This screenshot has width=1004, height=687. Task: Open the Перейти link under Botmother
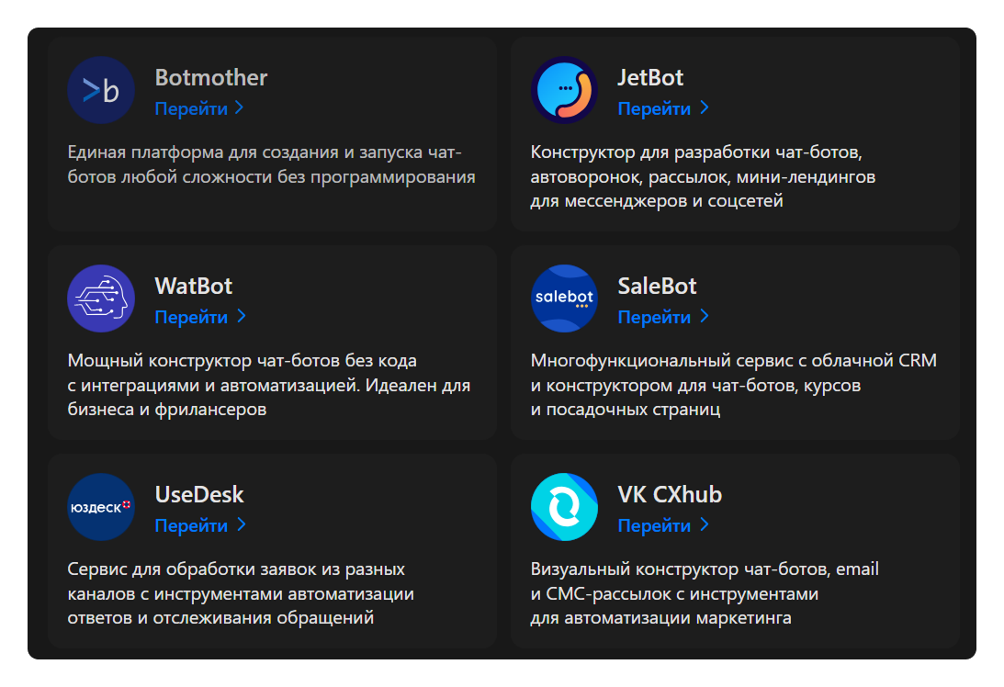pos(198,108)
